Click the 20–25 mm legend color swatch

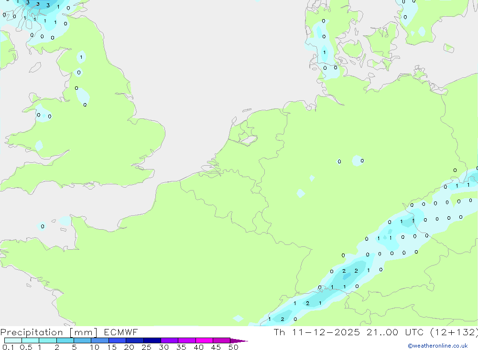click(135, 340)
